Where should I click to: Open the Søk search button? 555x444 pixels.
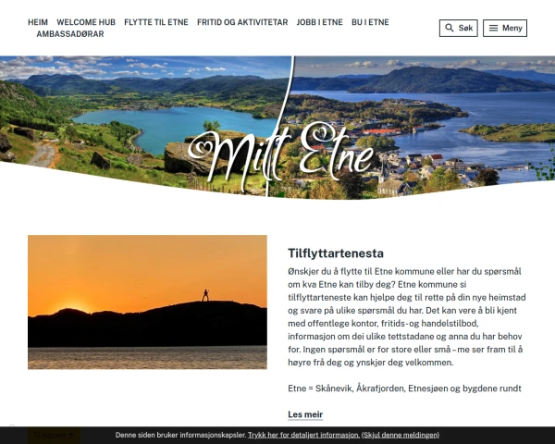[x=459, y=28]
